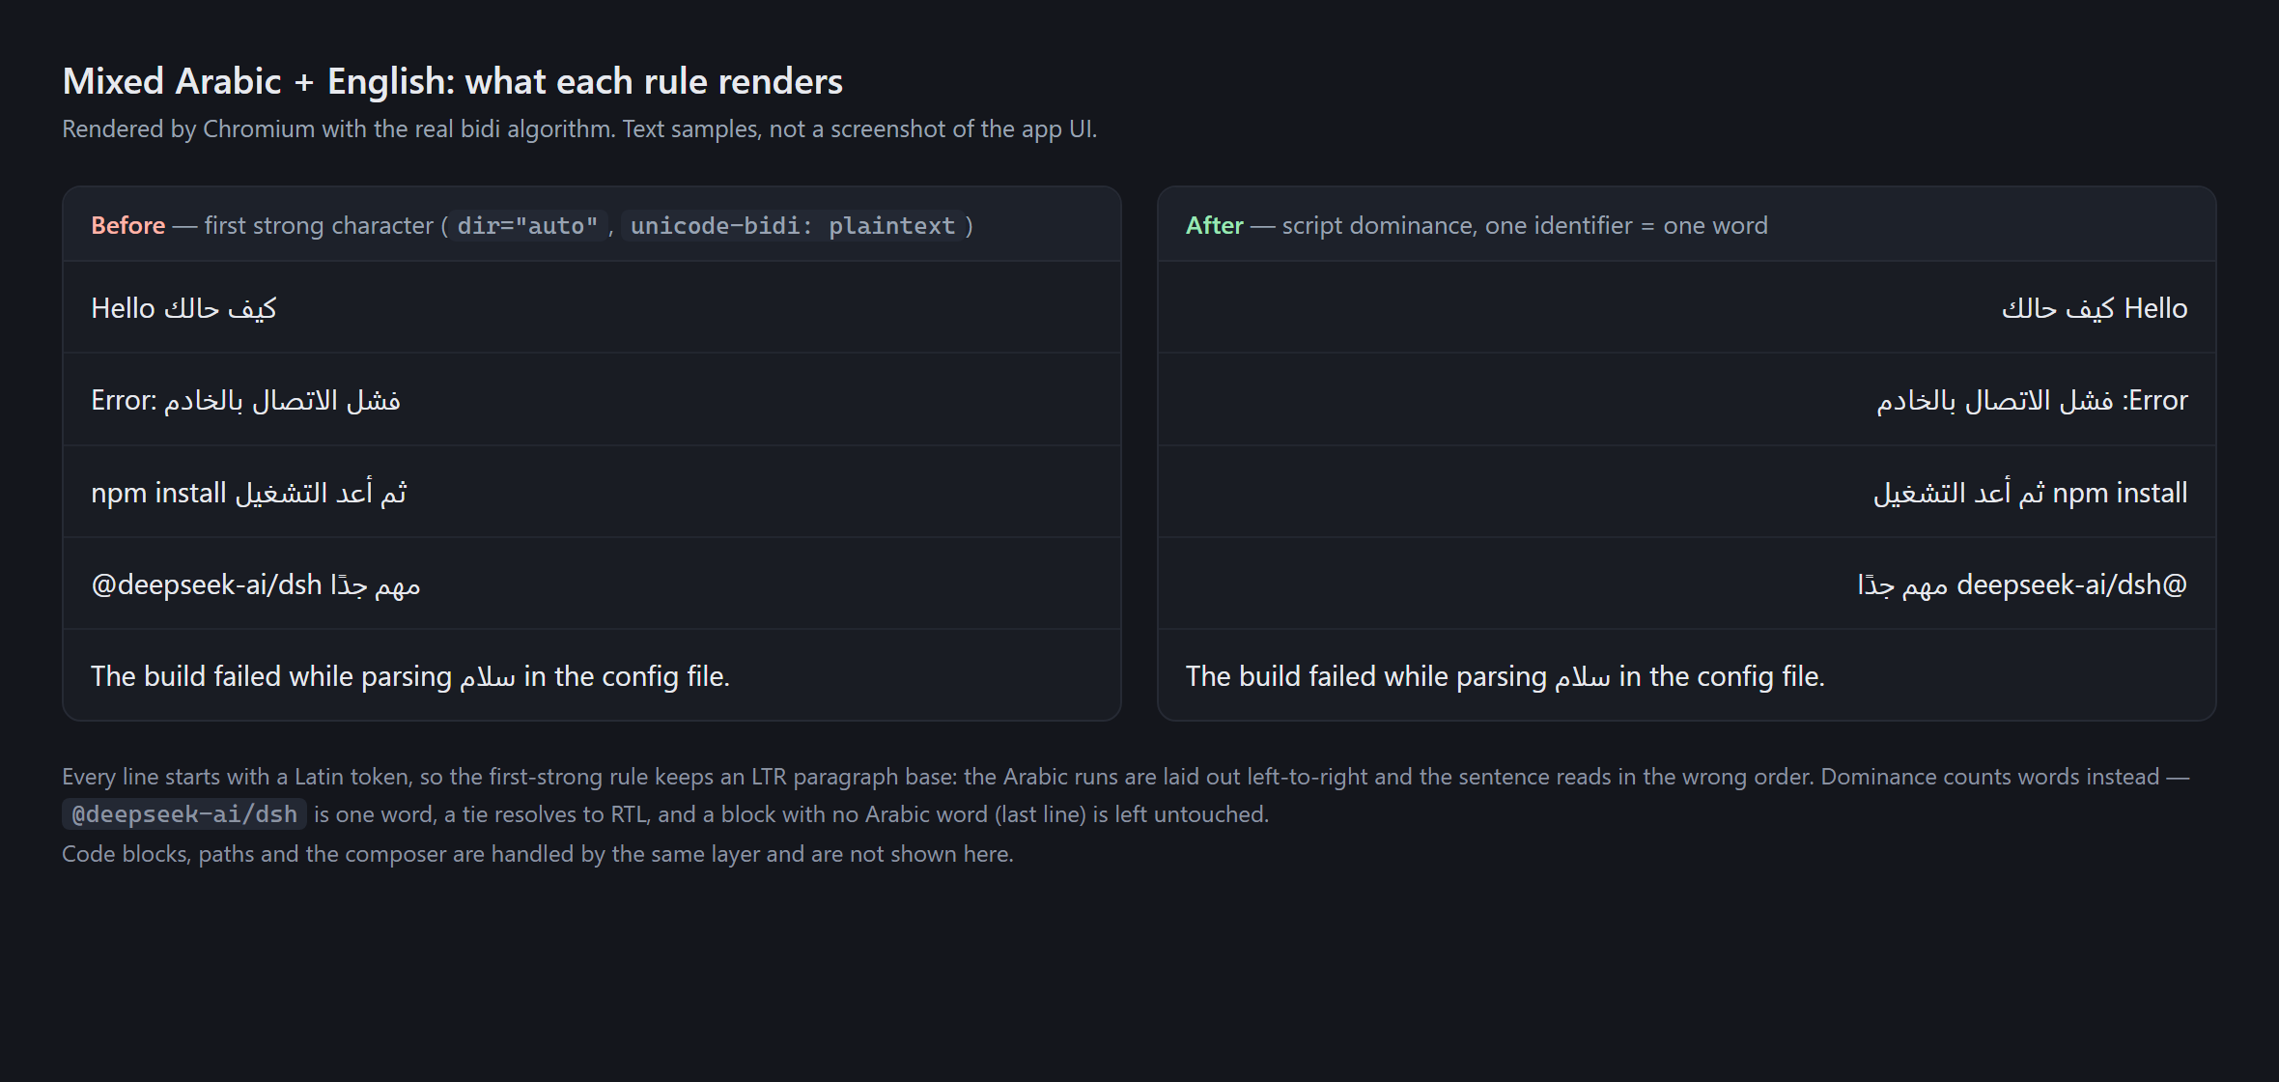Click the main heading about Mixed Arabic + English

(x=452, y=81)
